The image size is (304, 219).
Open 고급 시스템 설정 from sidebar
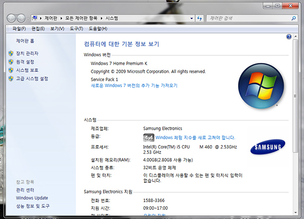[x=32, y=79]
